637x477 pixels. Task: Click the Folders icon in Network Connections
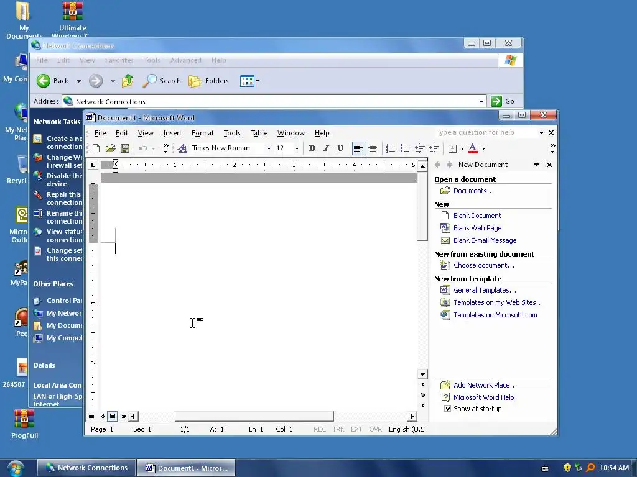(208, 81)
